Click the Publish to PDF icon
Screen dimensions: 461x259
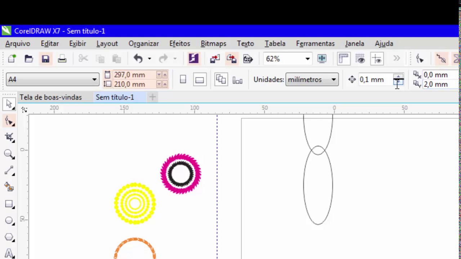point(248,59)
